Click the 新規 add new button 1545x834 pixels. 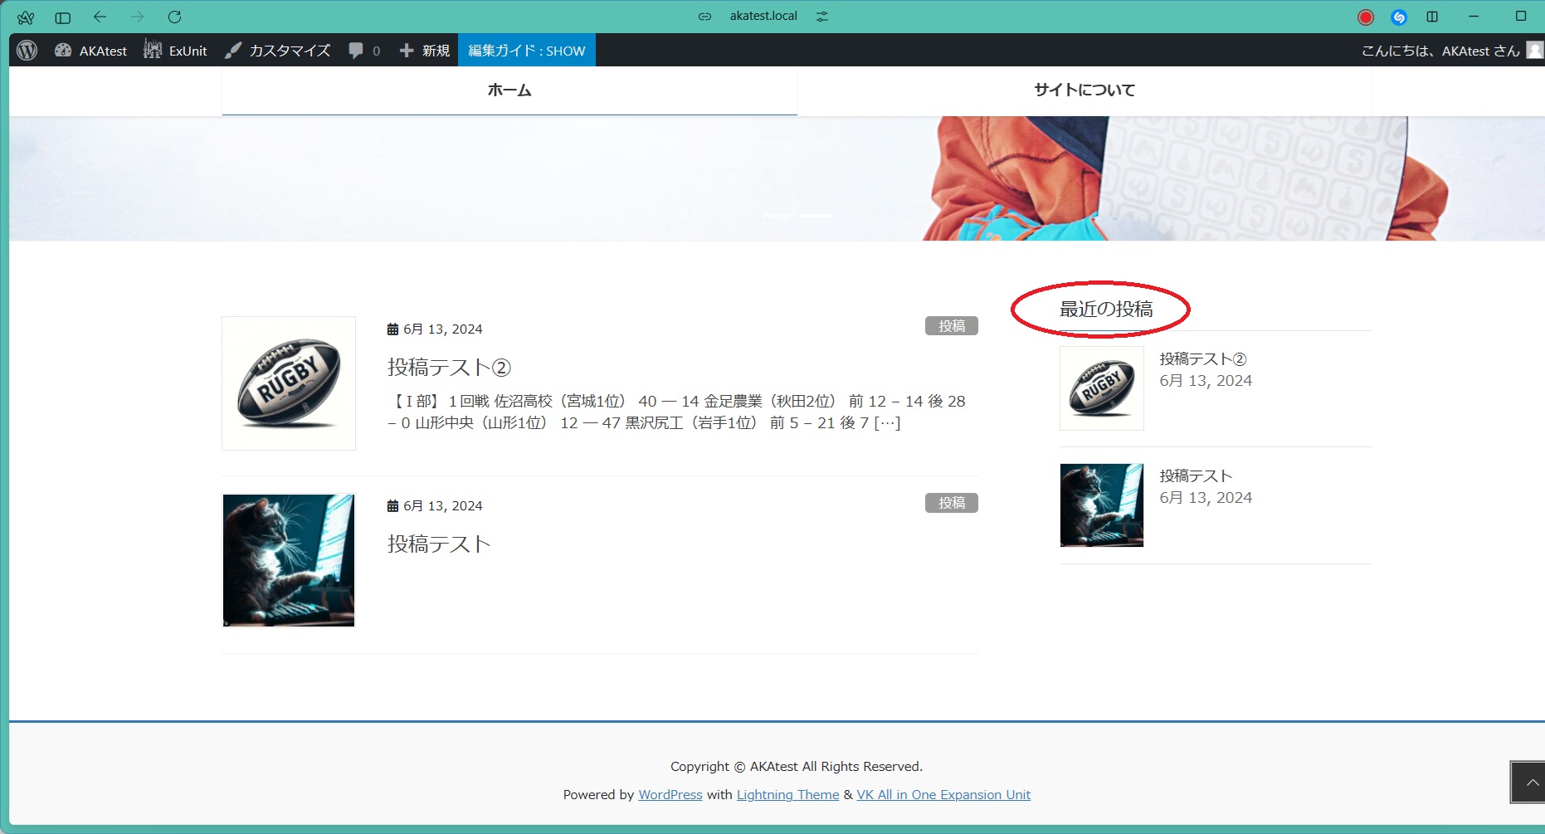point(425,51)
